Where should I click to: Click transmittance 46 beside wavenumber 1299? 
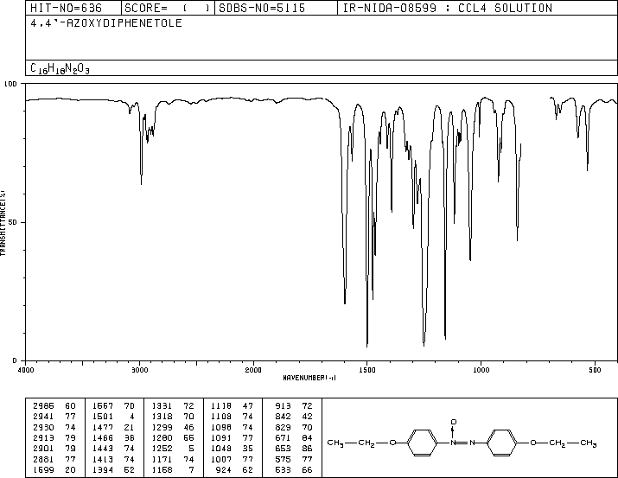(x=188, y=427)
